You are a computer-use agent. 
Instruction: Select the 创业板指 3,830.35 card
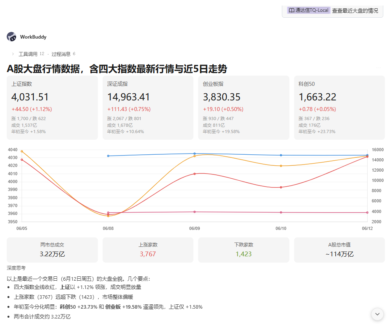coord(244,107)
